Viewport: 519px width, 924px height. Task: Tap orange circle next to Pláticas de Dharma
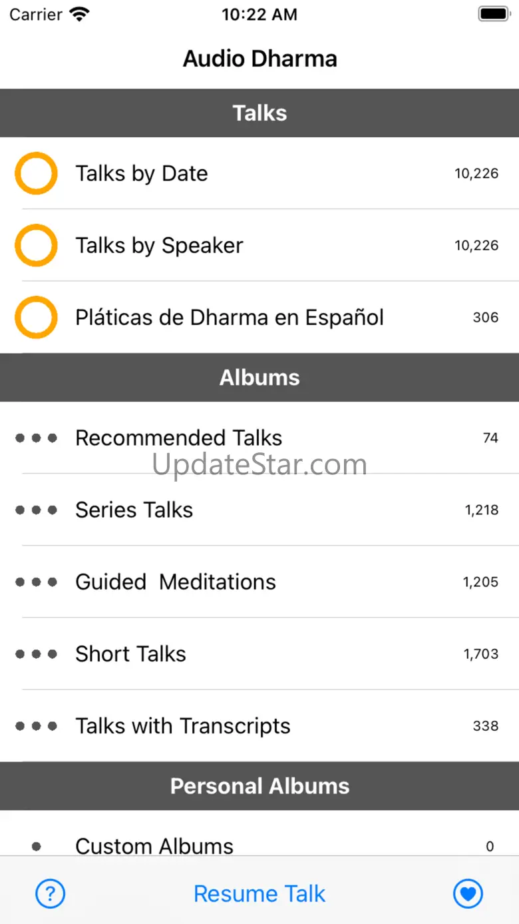pos(36,317)
